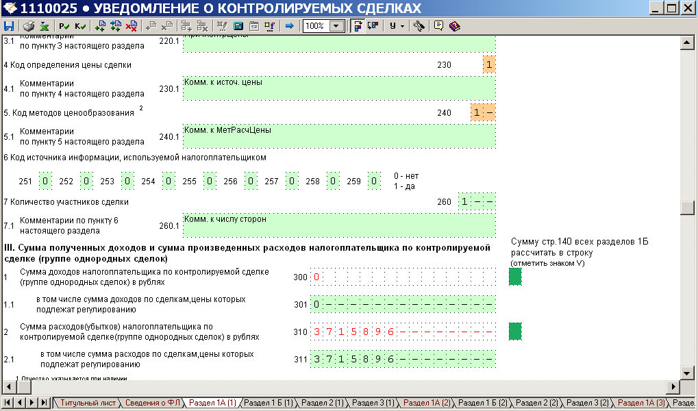Image resolution: width=698 pixels, height=411 pixels.
Task: Click the vertical scrollbar down arrow
Action: point(687,373)
